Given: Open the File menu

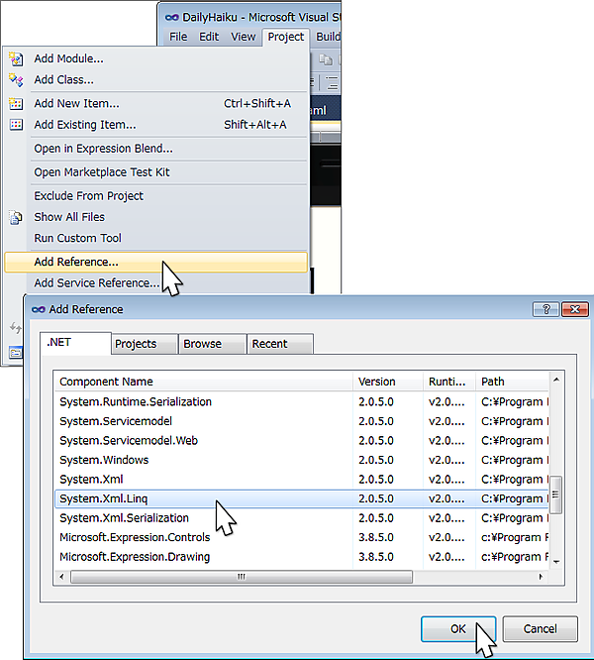Looking at the screenshot, I should tap(178, 37).
